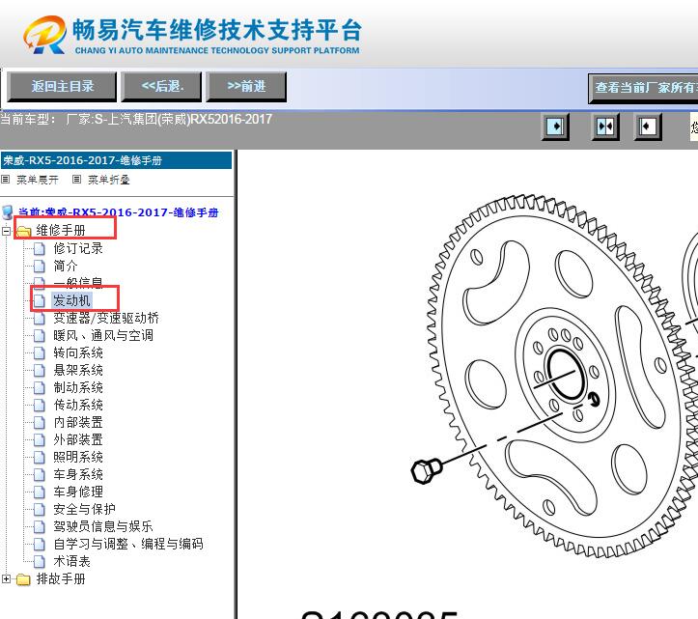This screenshot has width=698, height=619.
Task: Open the 术语表 tree item
Action: click(x=71, y=561)
